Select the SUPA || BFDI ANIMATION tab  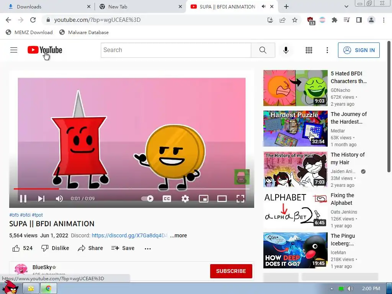227,7
